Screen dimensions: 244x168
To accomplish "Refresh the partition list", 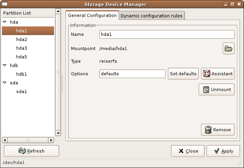I will point(31,151).
